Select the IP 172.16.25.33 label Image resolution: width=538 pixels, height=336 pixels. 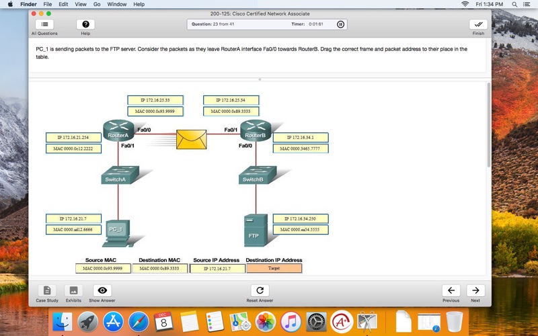155,100
